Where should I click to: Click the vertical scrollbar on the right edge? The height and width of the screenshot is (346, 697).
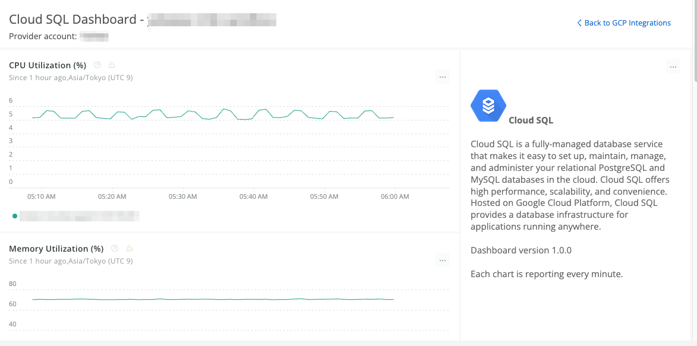tap(693, 65)
